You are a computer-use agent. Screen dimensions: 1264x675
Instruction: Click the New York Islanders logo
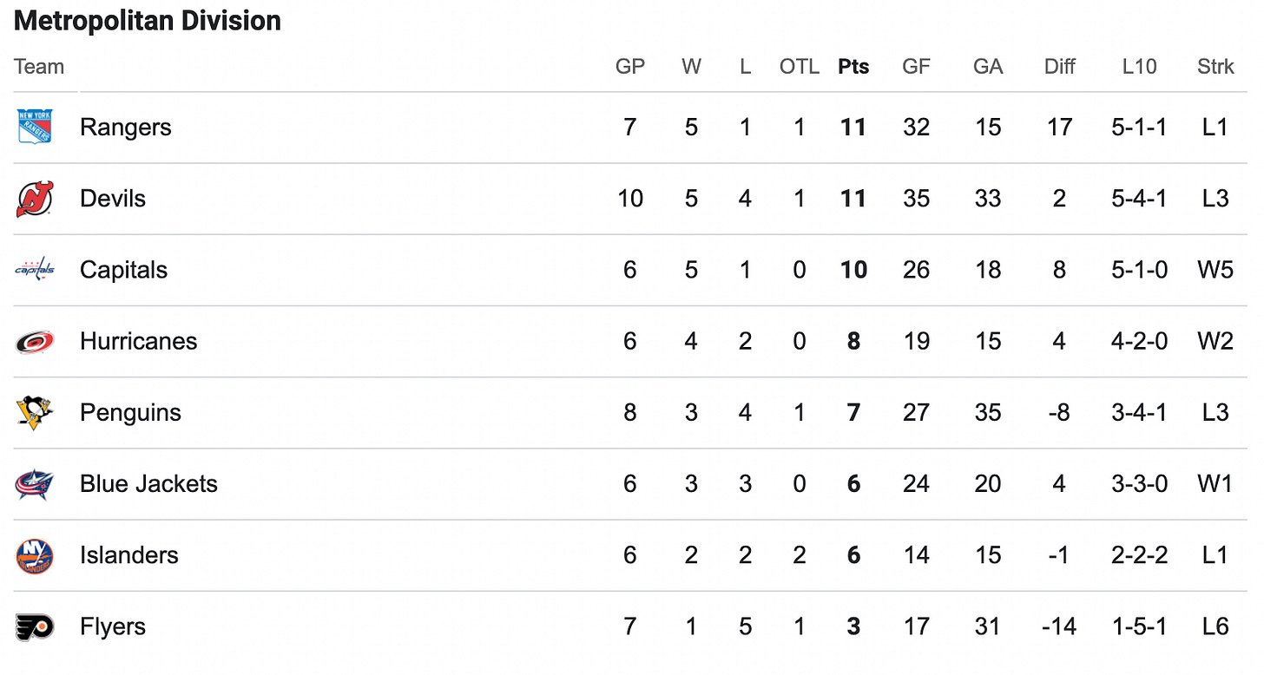click(35, 555)
